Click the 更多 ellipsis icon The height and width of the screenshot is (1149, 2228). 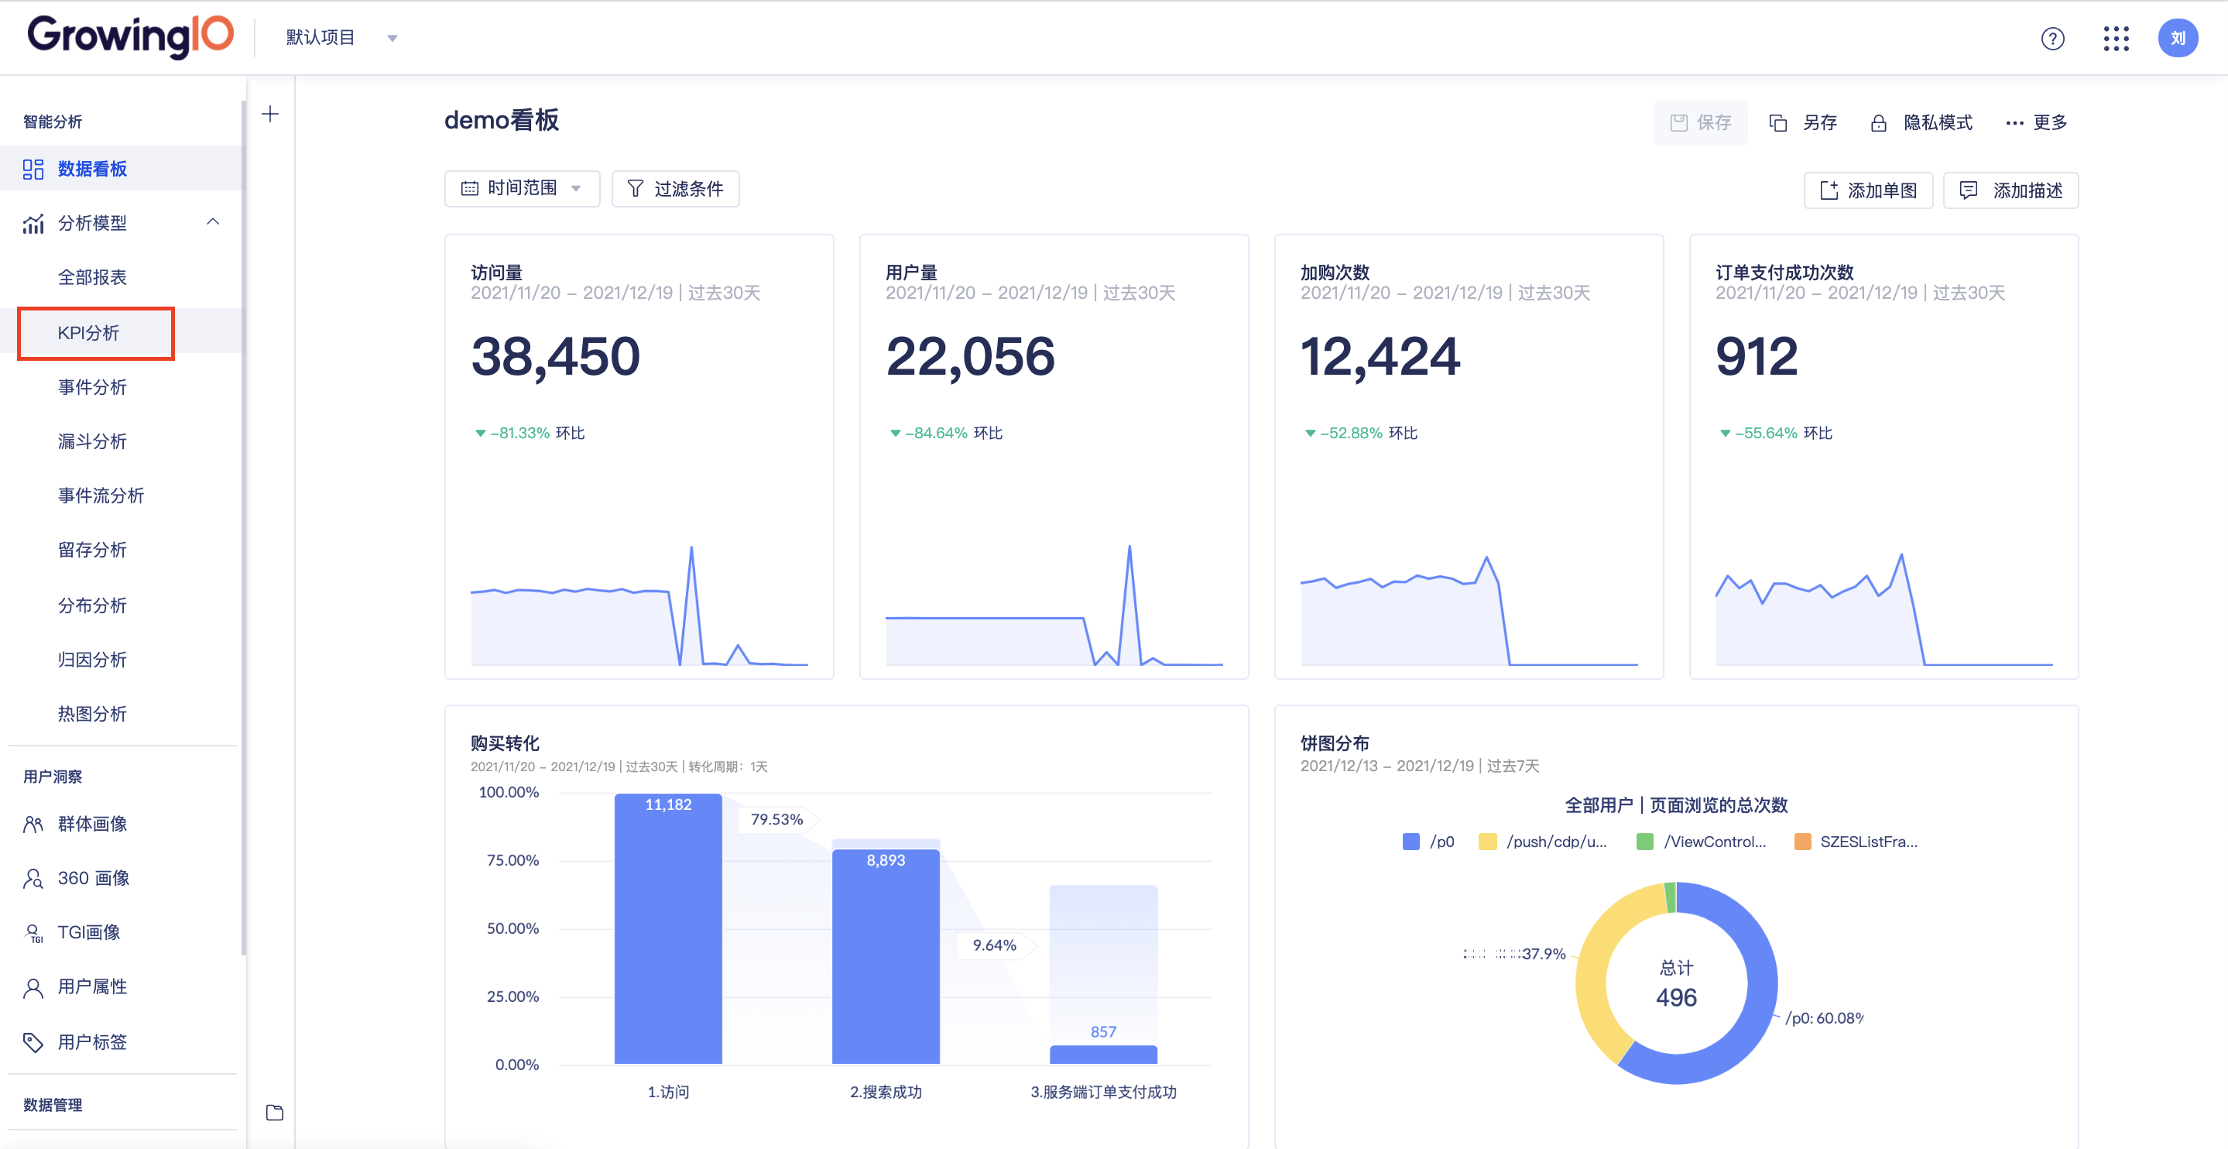coord(2014,123)
